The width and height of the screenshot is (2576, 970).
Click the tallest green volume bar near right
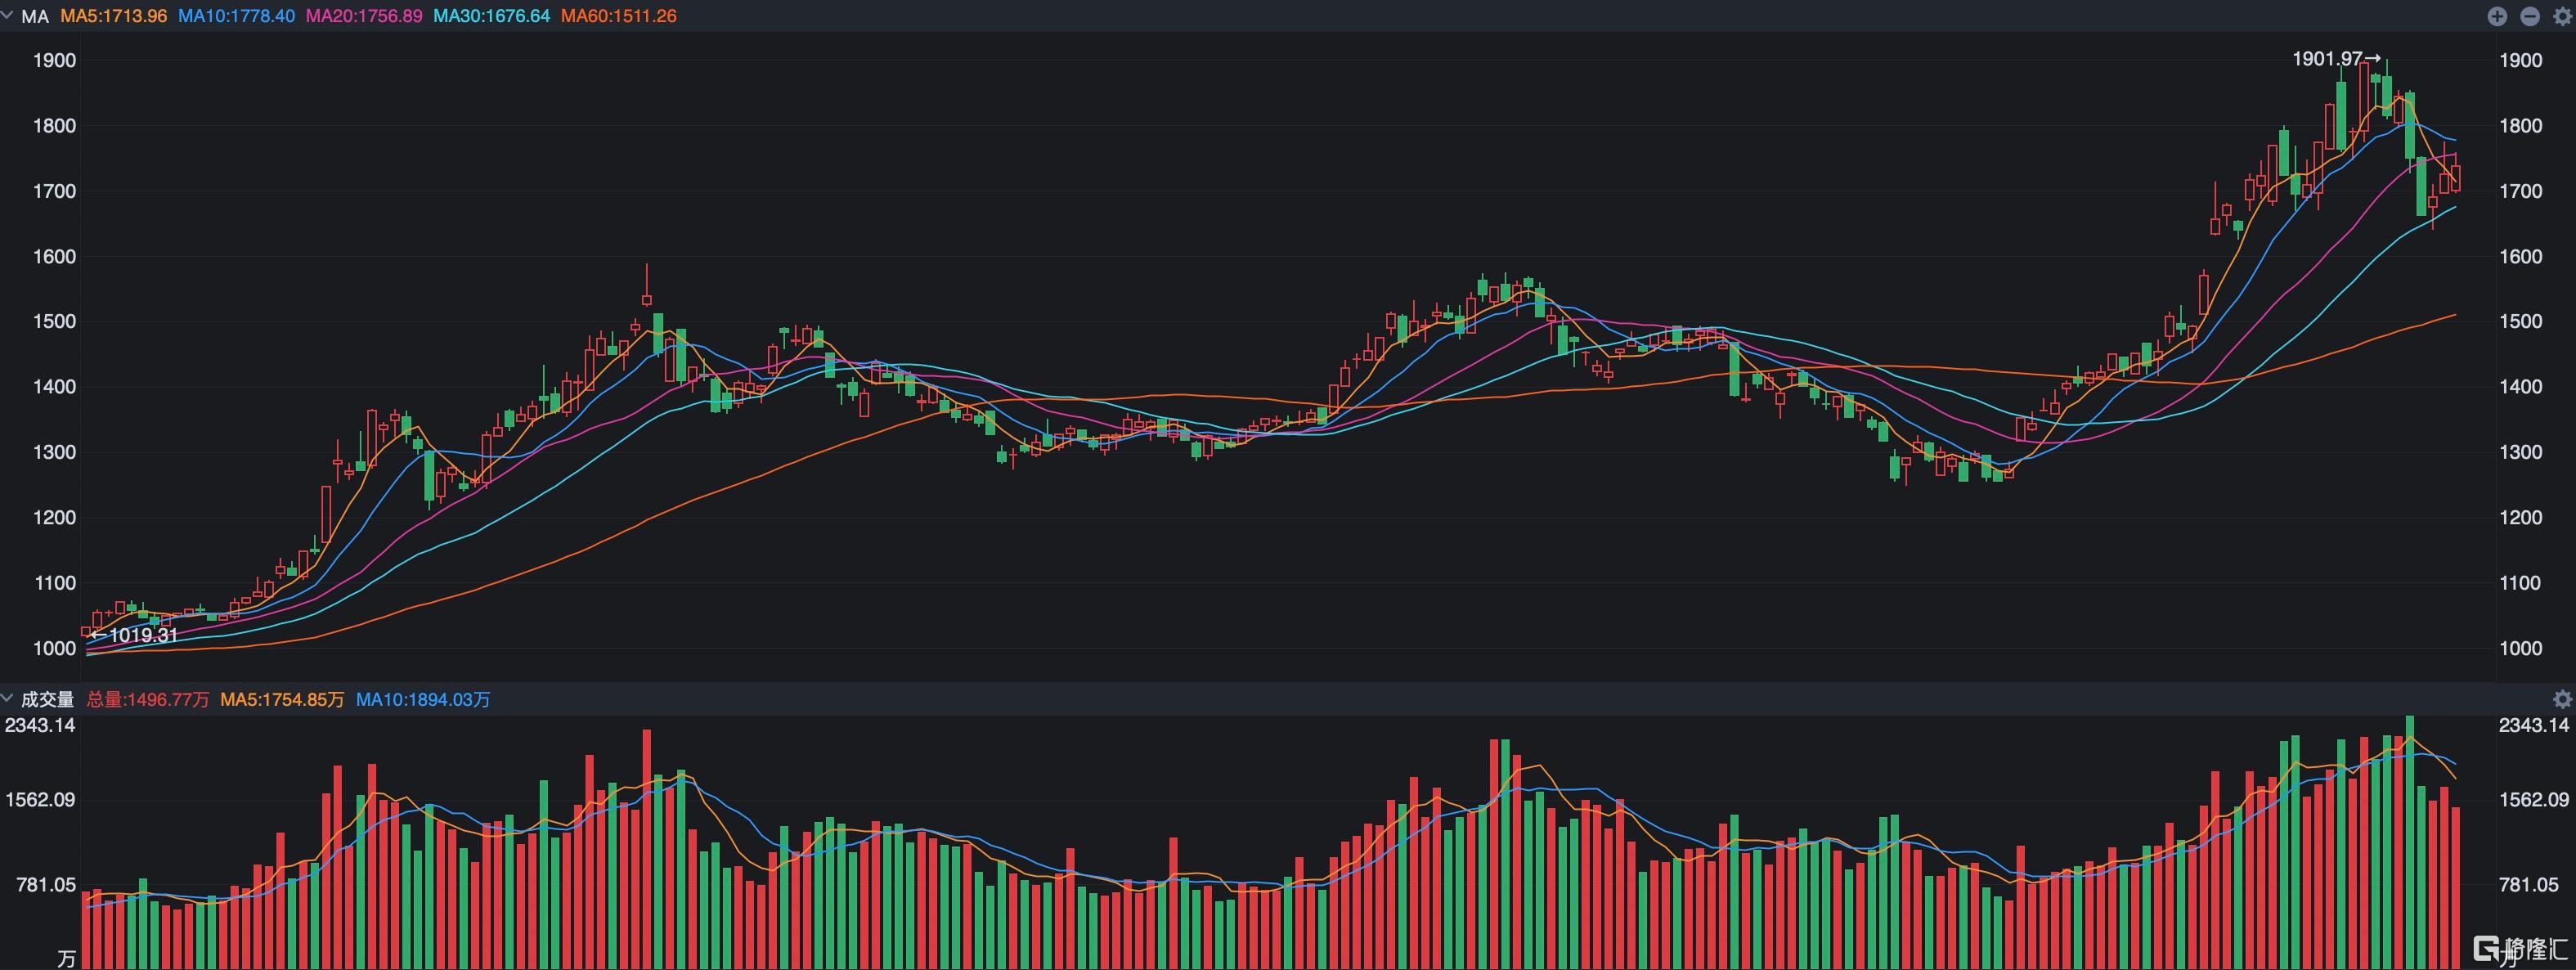point(2410,842)
